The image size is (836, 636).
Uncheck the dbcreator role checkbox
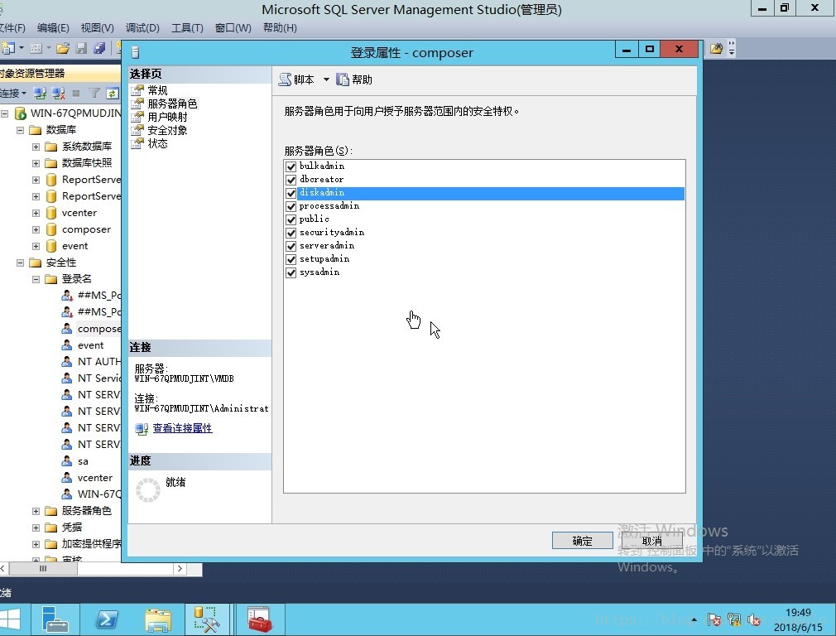(x=291, y=180)
